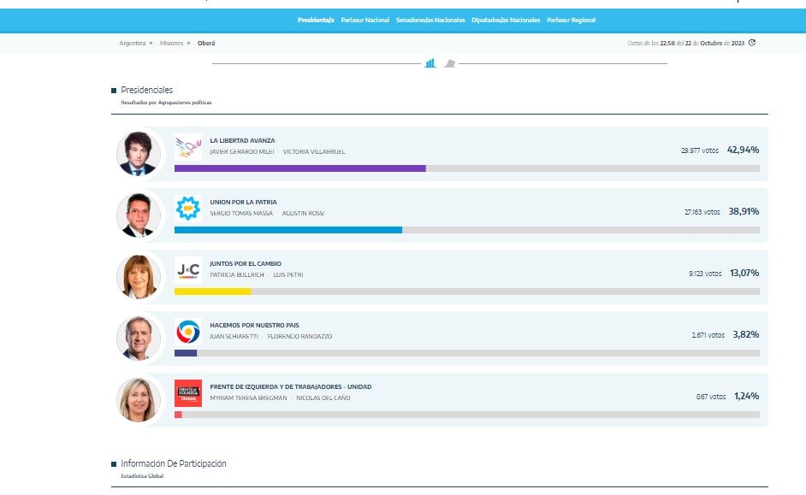
Task: Click the 1,24% percentage value
Action: click(746, 397)
